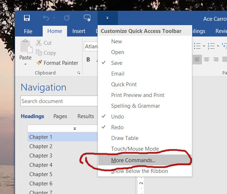The height and width of the screenshot is (194, 227).
Task: Toggle the Redo checked menu item
Action: [117, 127]
